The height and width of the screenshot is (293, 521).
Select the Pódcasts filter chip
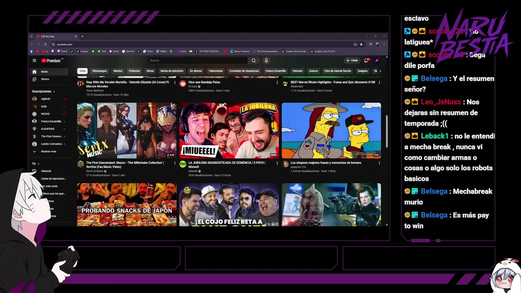click(x=134, y=71)
